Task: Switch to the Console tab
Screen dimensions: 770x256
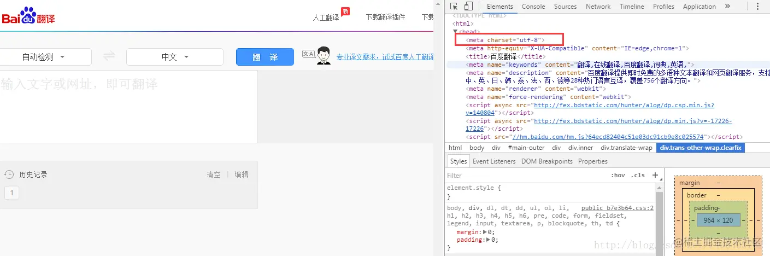Action: coord(533,7)
